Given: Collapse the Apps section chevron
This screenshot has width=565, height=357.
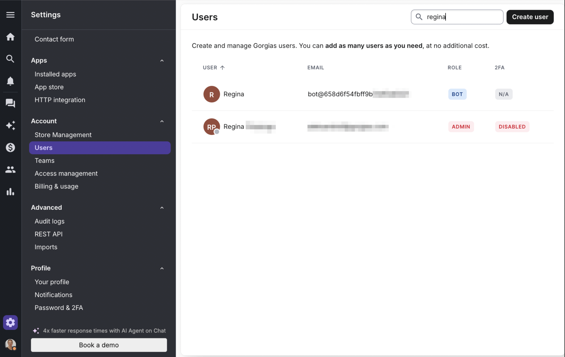Looking at the screenshot, I should (162, 60).
